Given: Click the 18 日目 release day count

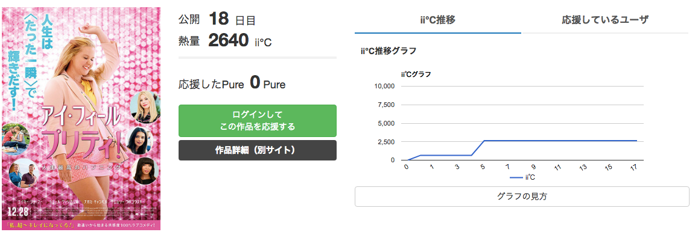Looking at the screenshot, I should pyautogui.click(x=232, y=19).
